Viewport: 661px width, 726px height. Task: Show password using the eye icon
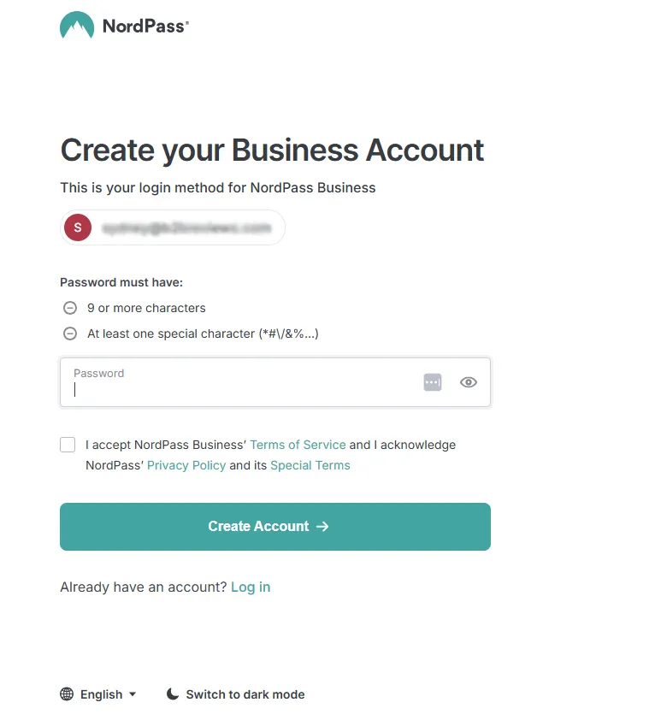coord(468,382)
